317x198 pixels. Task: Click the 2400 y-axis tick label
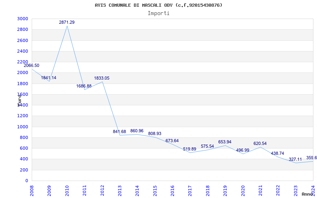[23, 51]
